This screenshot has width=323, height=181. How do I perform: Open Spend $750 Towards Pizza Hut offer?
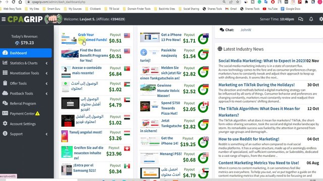(171, 108)
